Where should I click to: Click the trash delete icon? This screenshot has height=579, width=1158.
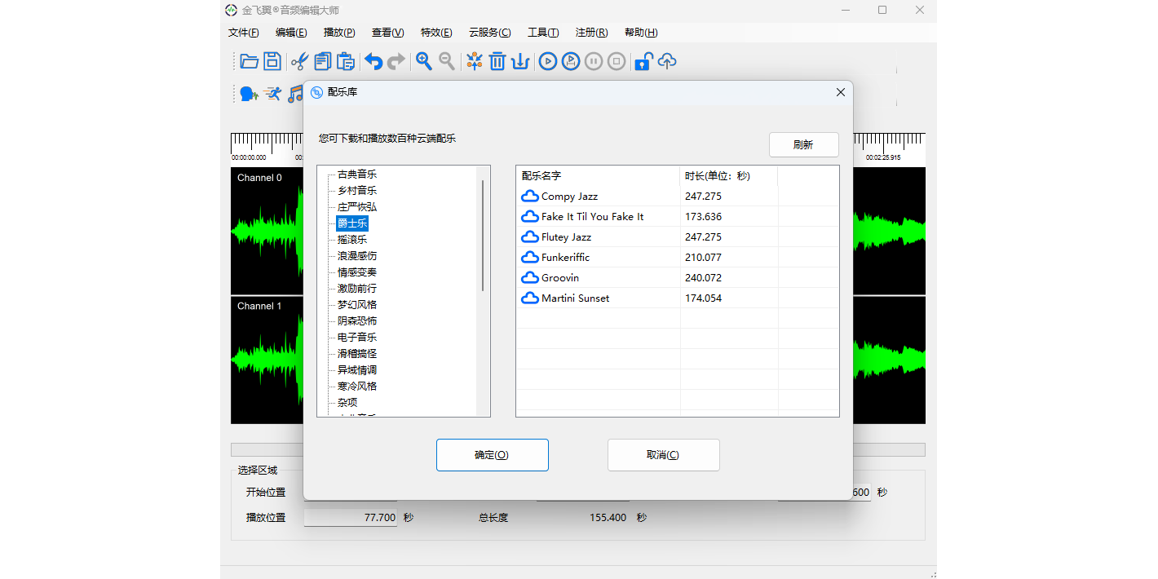(x=497, y=61)
